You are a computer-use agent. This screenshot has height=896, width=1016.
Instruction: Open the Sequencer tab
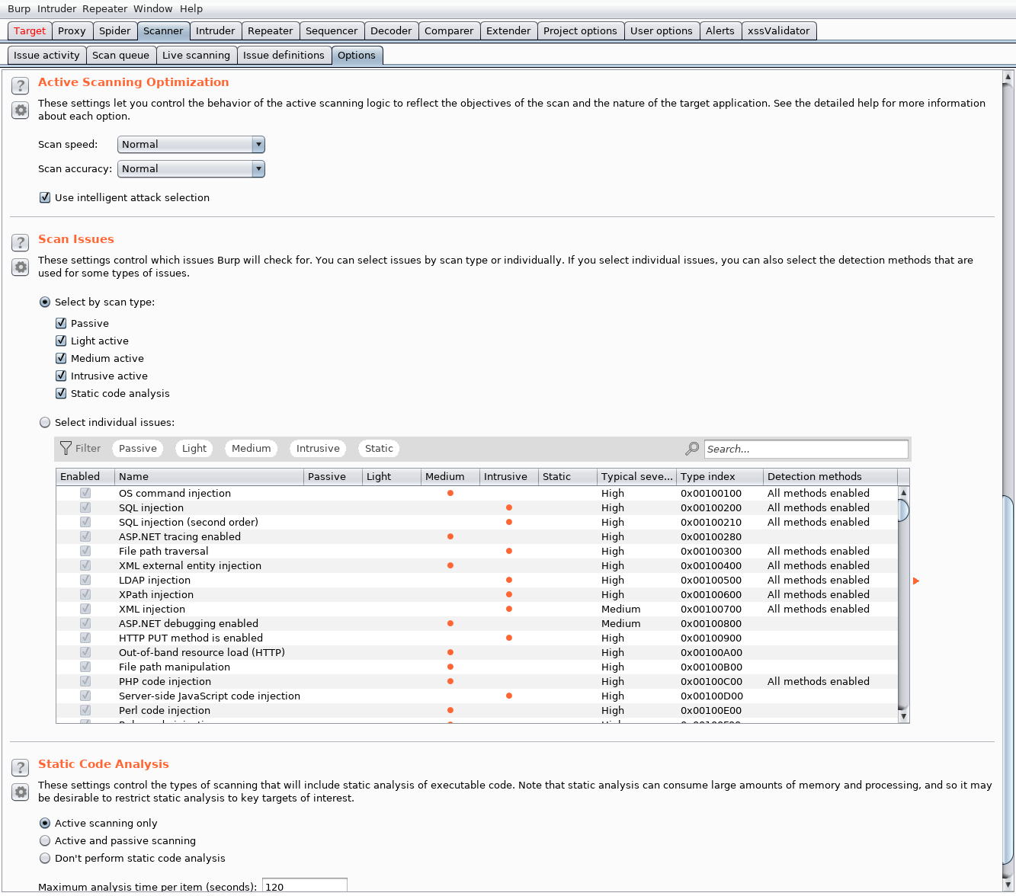pyautogui.click(x=332, y=30)
